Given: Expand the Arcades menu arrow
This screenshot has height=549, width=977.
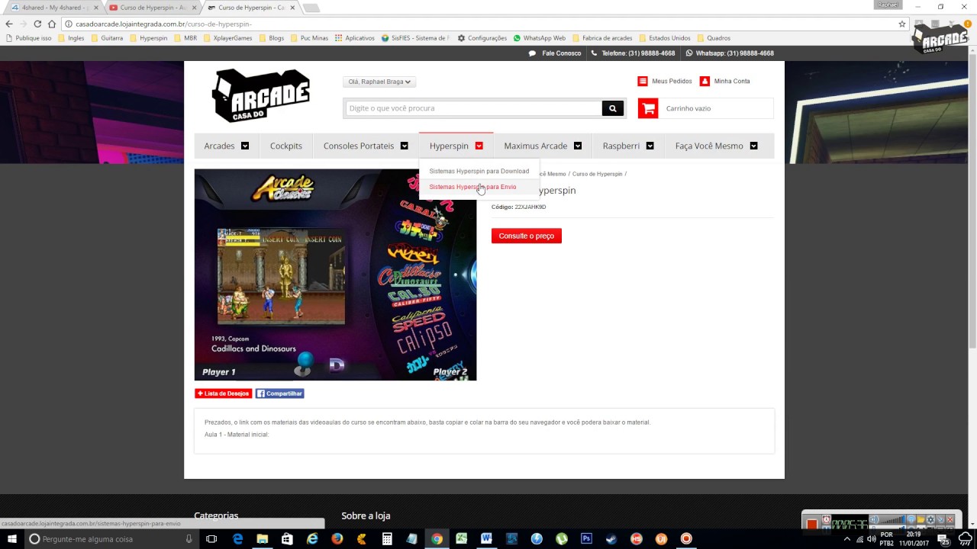Looking at the screenshot, I should pos(245,146).
